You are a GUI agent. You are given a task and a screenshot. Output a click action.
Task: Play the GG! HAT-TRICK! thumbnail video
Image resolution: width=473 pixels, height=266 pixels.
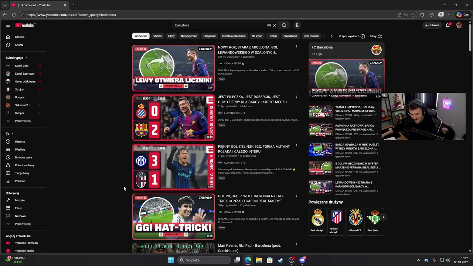(x=173, y=216)
